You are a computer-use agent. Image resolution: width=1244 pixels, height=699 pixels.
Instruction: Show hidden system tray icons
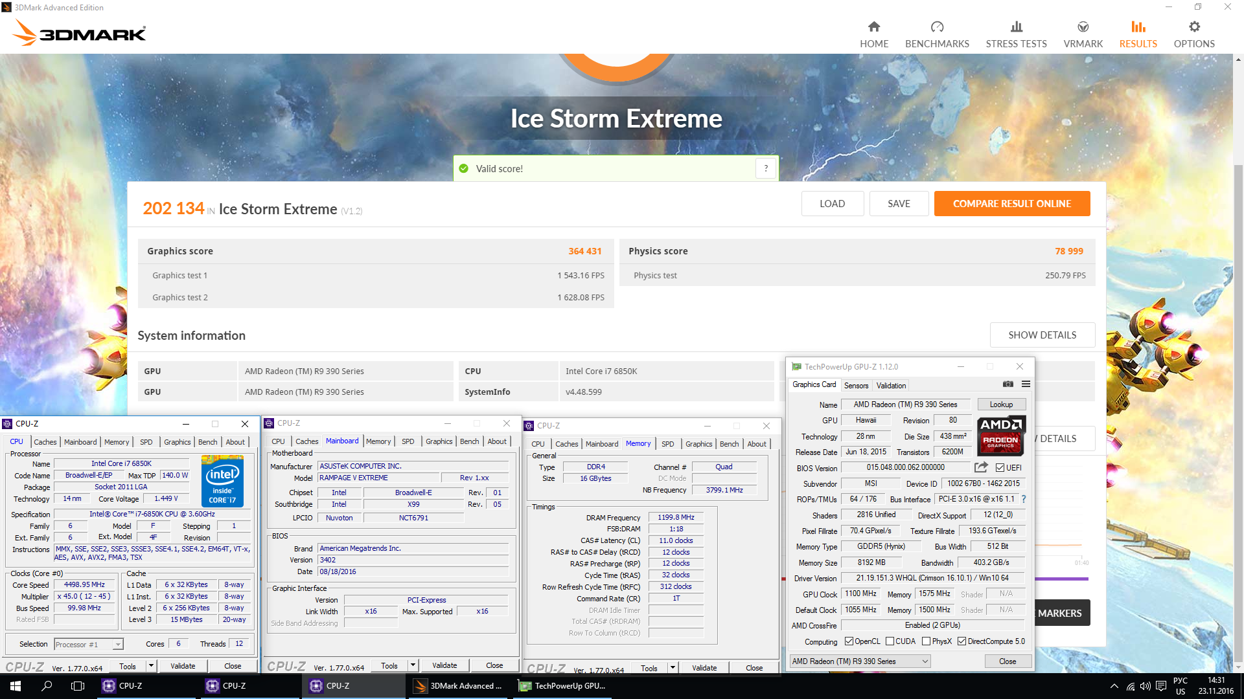point(1114,686)
